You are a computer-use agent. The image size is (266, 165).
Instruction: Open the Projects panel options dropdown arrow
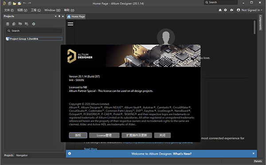pos(55,16)
